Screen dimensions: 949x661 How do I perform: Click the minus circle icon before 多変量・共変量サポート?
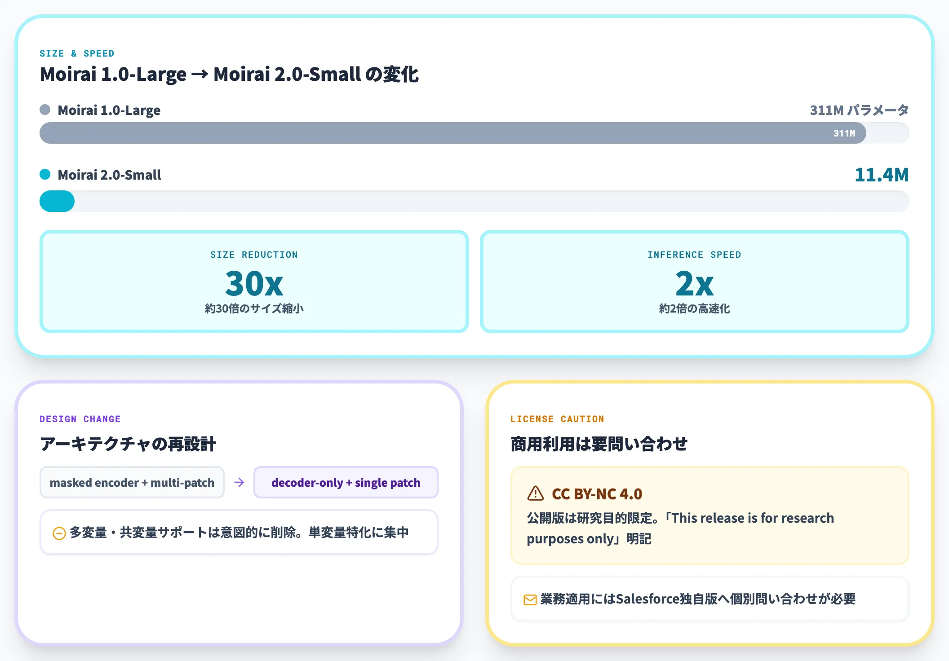(x=59, y=533)
